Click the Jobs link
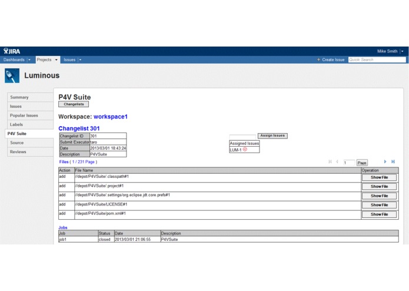The width and height of the screenshot is (409, 291). (x=63, y=227)
